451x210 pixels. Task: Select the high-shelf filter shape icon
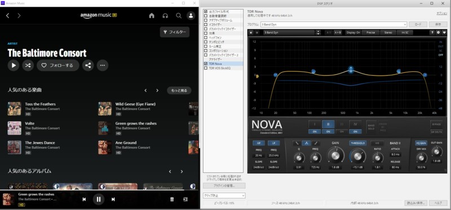click(x=316, y=143)
